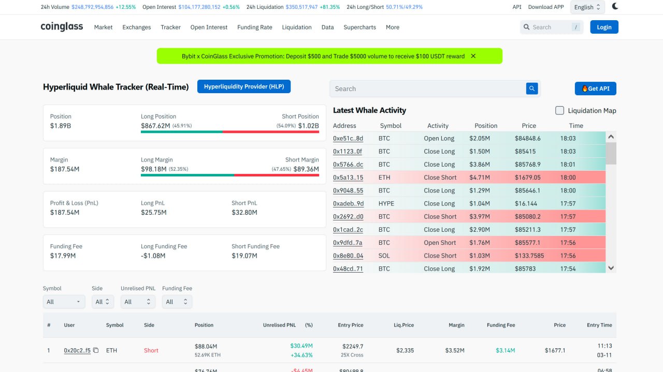Open whale address 0x1123..0f

(348, 151)
